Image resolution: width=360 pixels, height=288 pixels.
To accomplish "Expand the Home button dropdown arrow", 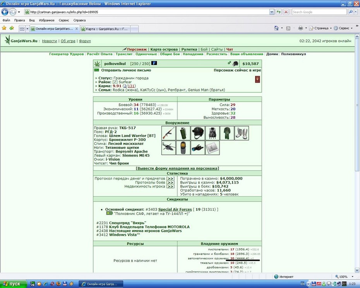I will point(282,28).
